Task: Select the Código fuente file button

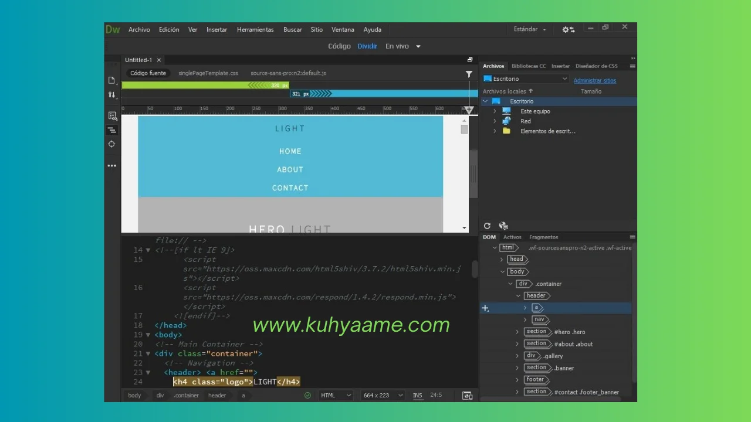Action: 148,73
